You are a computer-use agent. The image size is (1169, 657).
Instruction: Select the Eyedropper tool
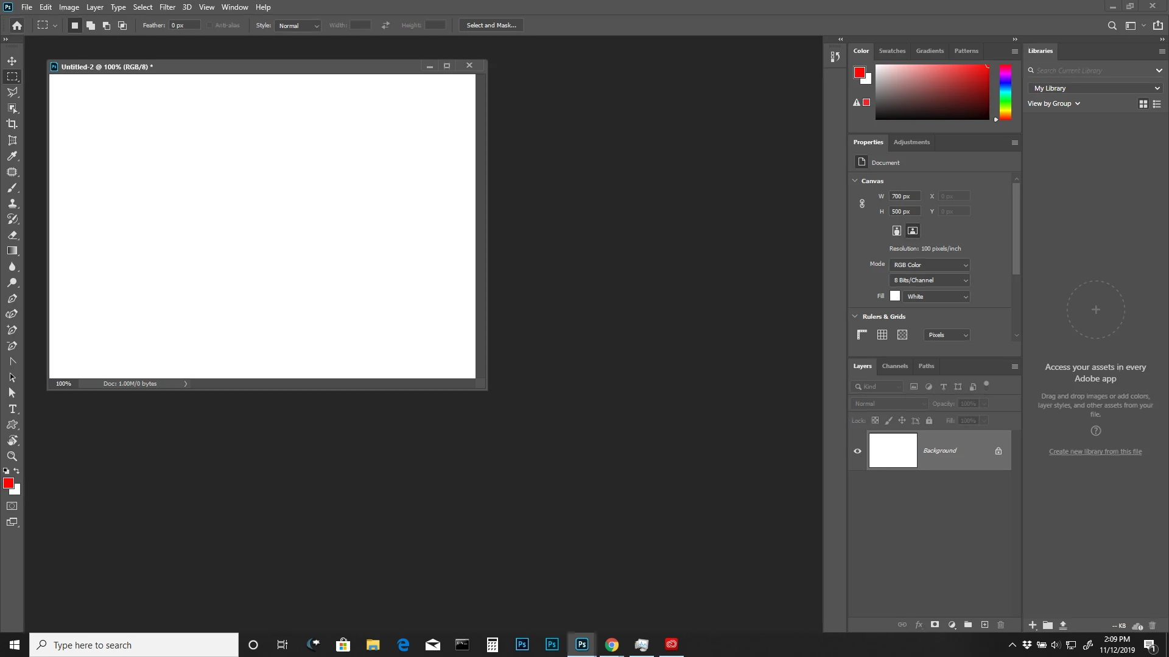tap(12, 156)
